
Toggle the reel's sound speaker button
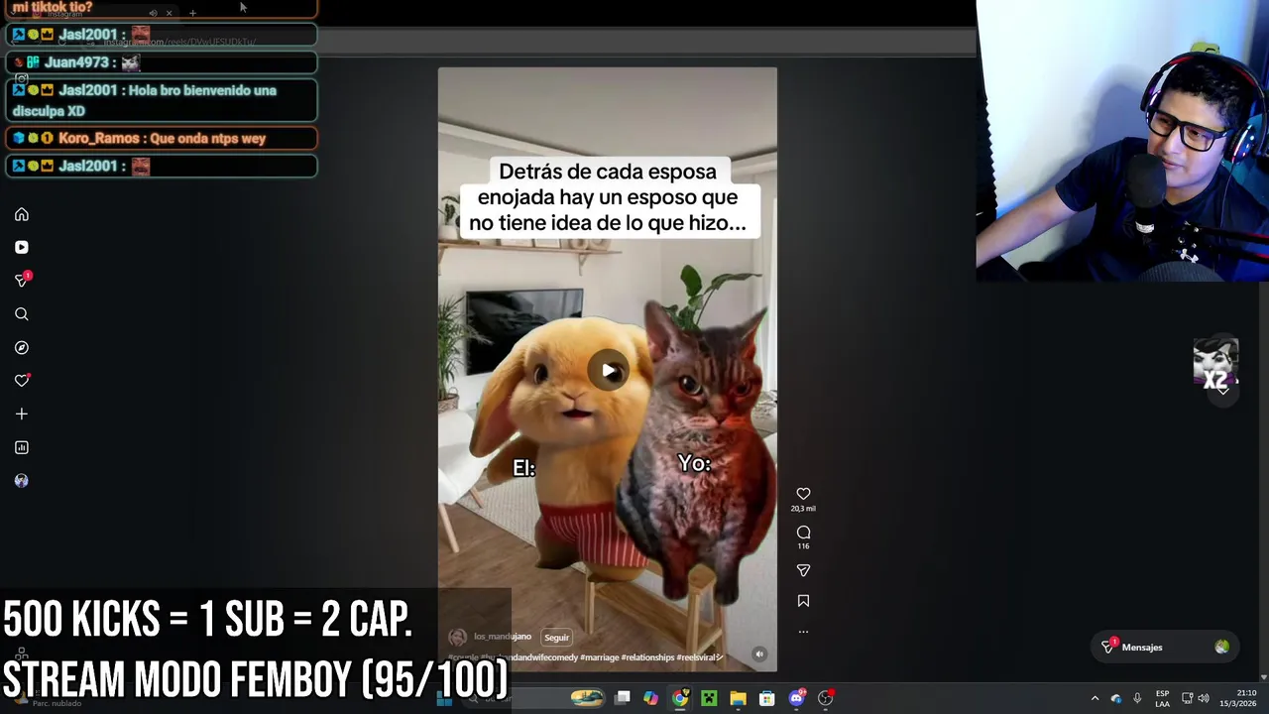[759, 654]
